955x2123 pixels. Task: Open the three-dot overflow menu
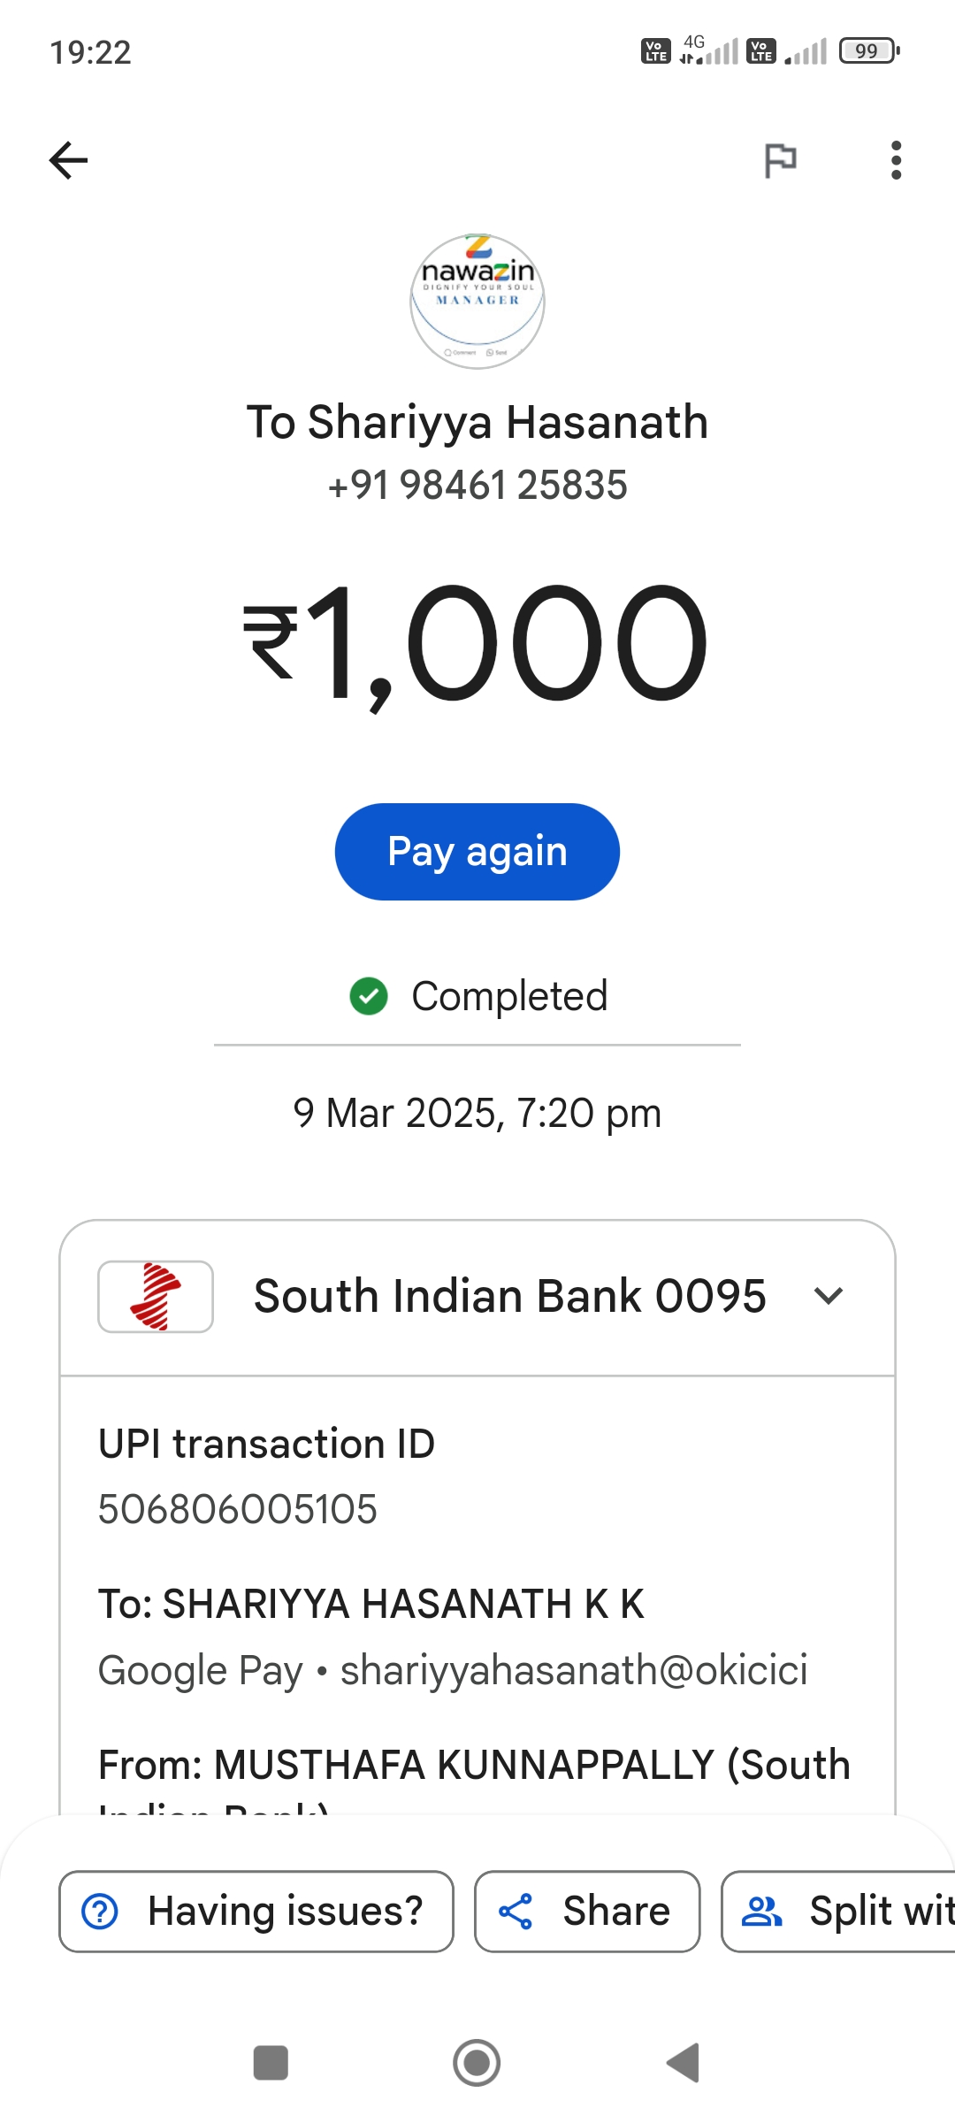pyautogui.click(x=896, y=160)
